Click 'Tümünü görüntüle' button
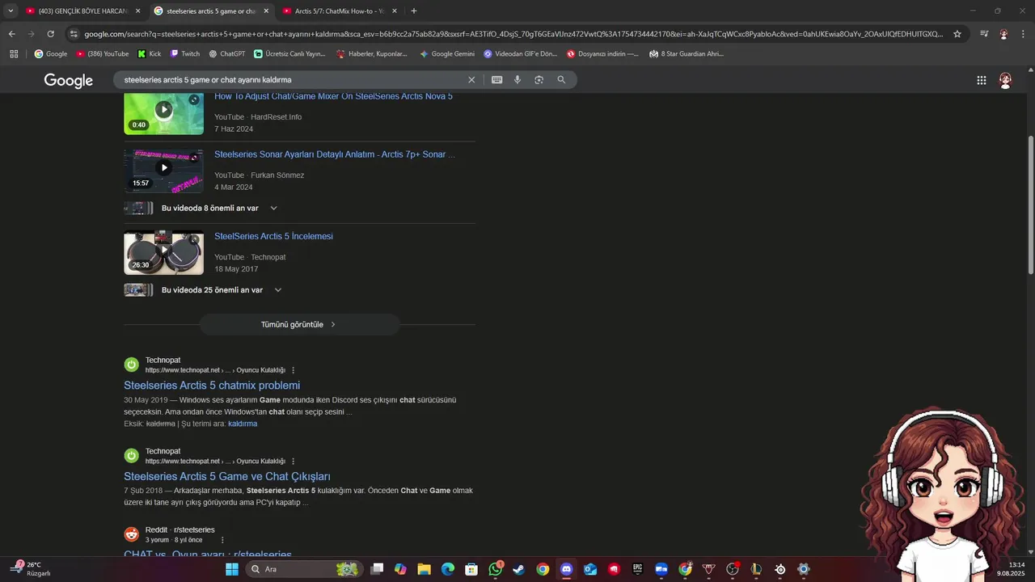 (299, 325)
